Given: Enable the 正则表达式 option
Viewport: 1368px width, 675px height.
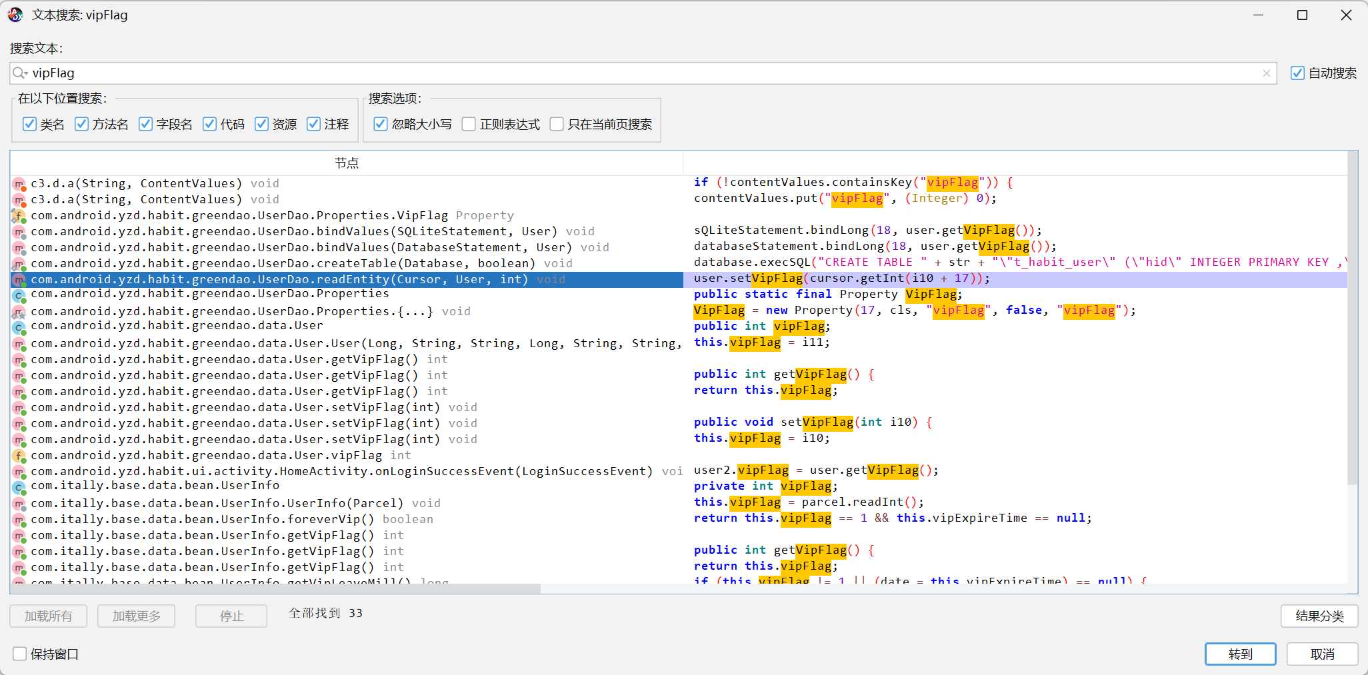Looking at the screenshot, I should 469,124.
